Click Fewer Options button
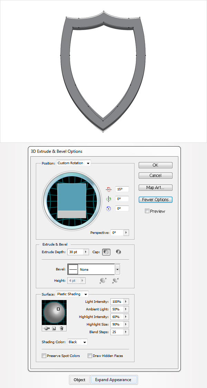The height and width of the screenshot is (388, 207). [x=156, y=199]
